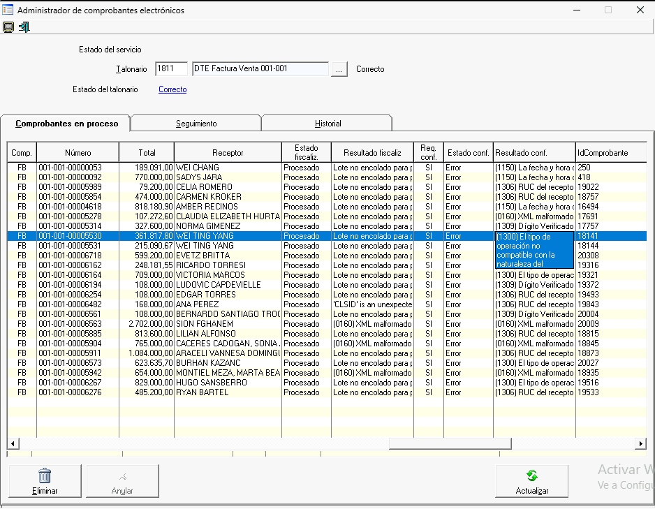Sort by the Receptor column header
This screenshot has height=509, width=655.
pyautogui.click(x=228, y=153)
